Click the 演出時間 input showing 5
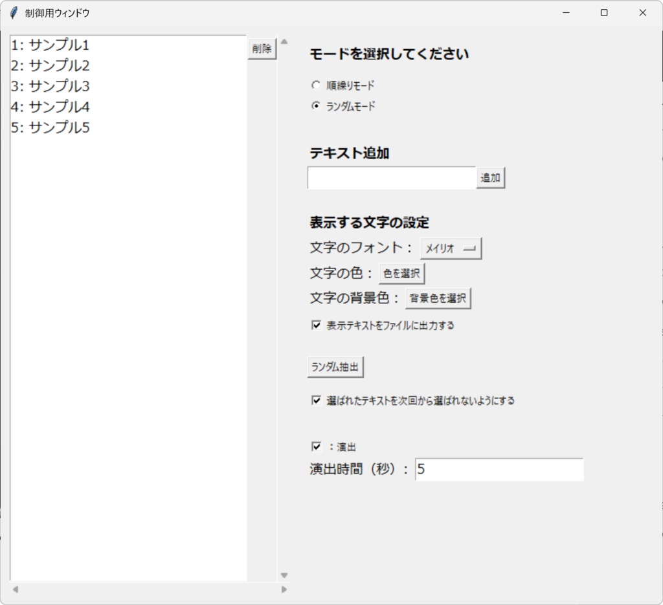Viewport: 663px width, 605px height. coord(499,470)
